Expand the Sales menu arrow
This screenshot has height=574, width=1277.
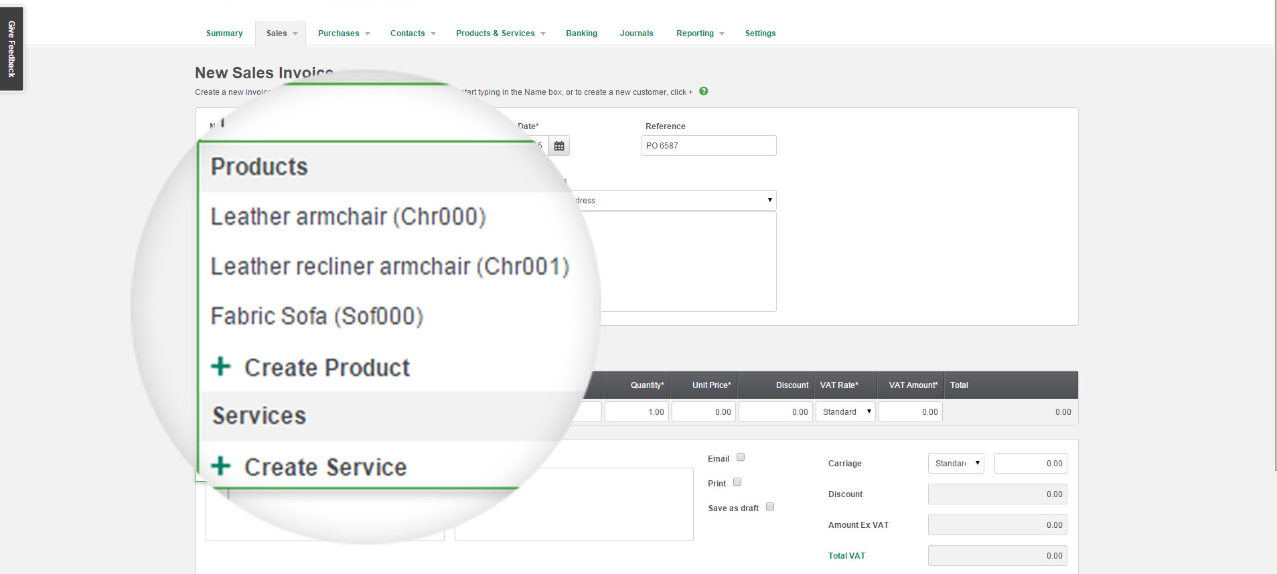coord(295,33)
